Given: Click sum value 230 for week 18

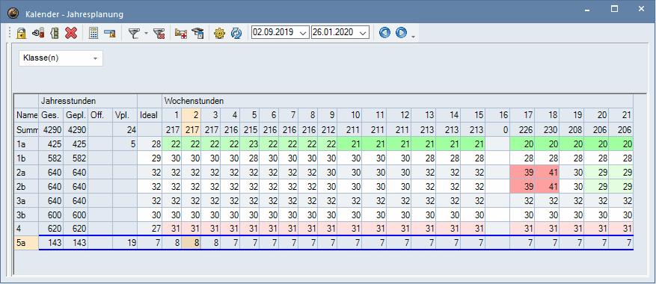Looking at the screenshot, I should [x=547, y=129].
